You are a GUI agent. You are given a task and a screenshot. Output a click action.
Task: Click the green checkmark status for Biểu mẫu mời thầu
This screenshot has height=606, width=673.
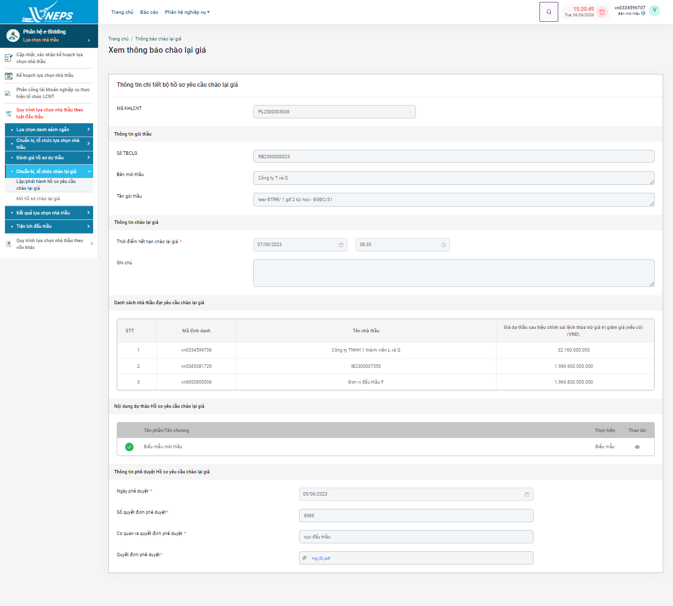pos(129,447)
